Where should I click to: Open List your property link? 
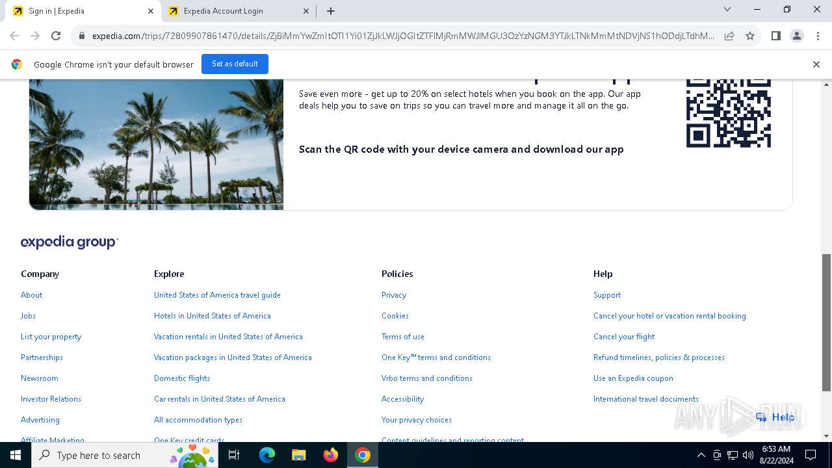click(51, 337)
